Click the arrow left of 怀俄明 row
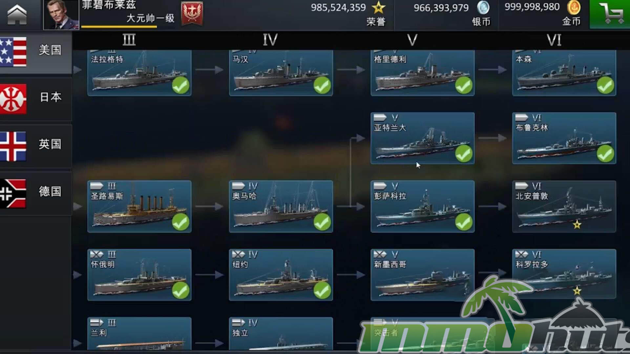 coord(77,275)
